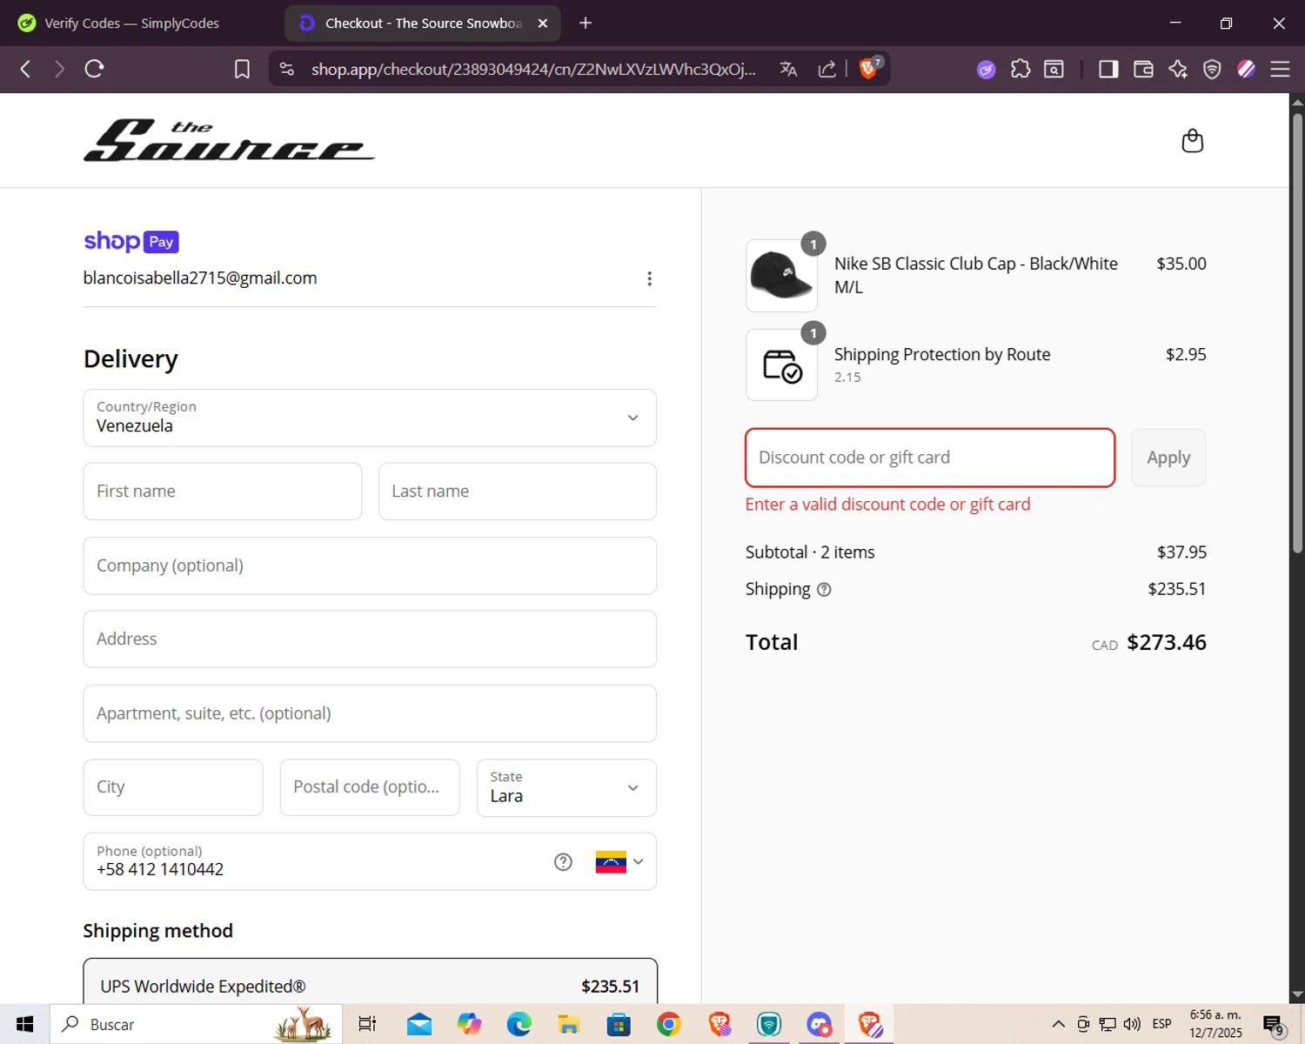Open the browser extensions puzzle icon
Viewport: 1305px width, 1044px height.
pyautogui.click(x=1021, y=69)
